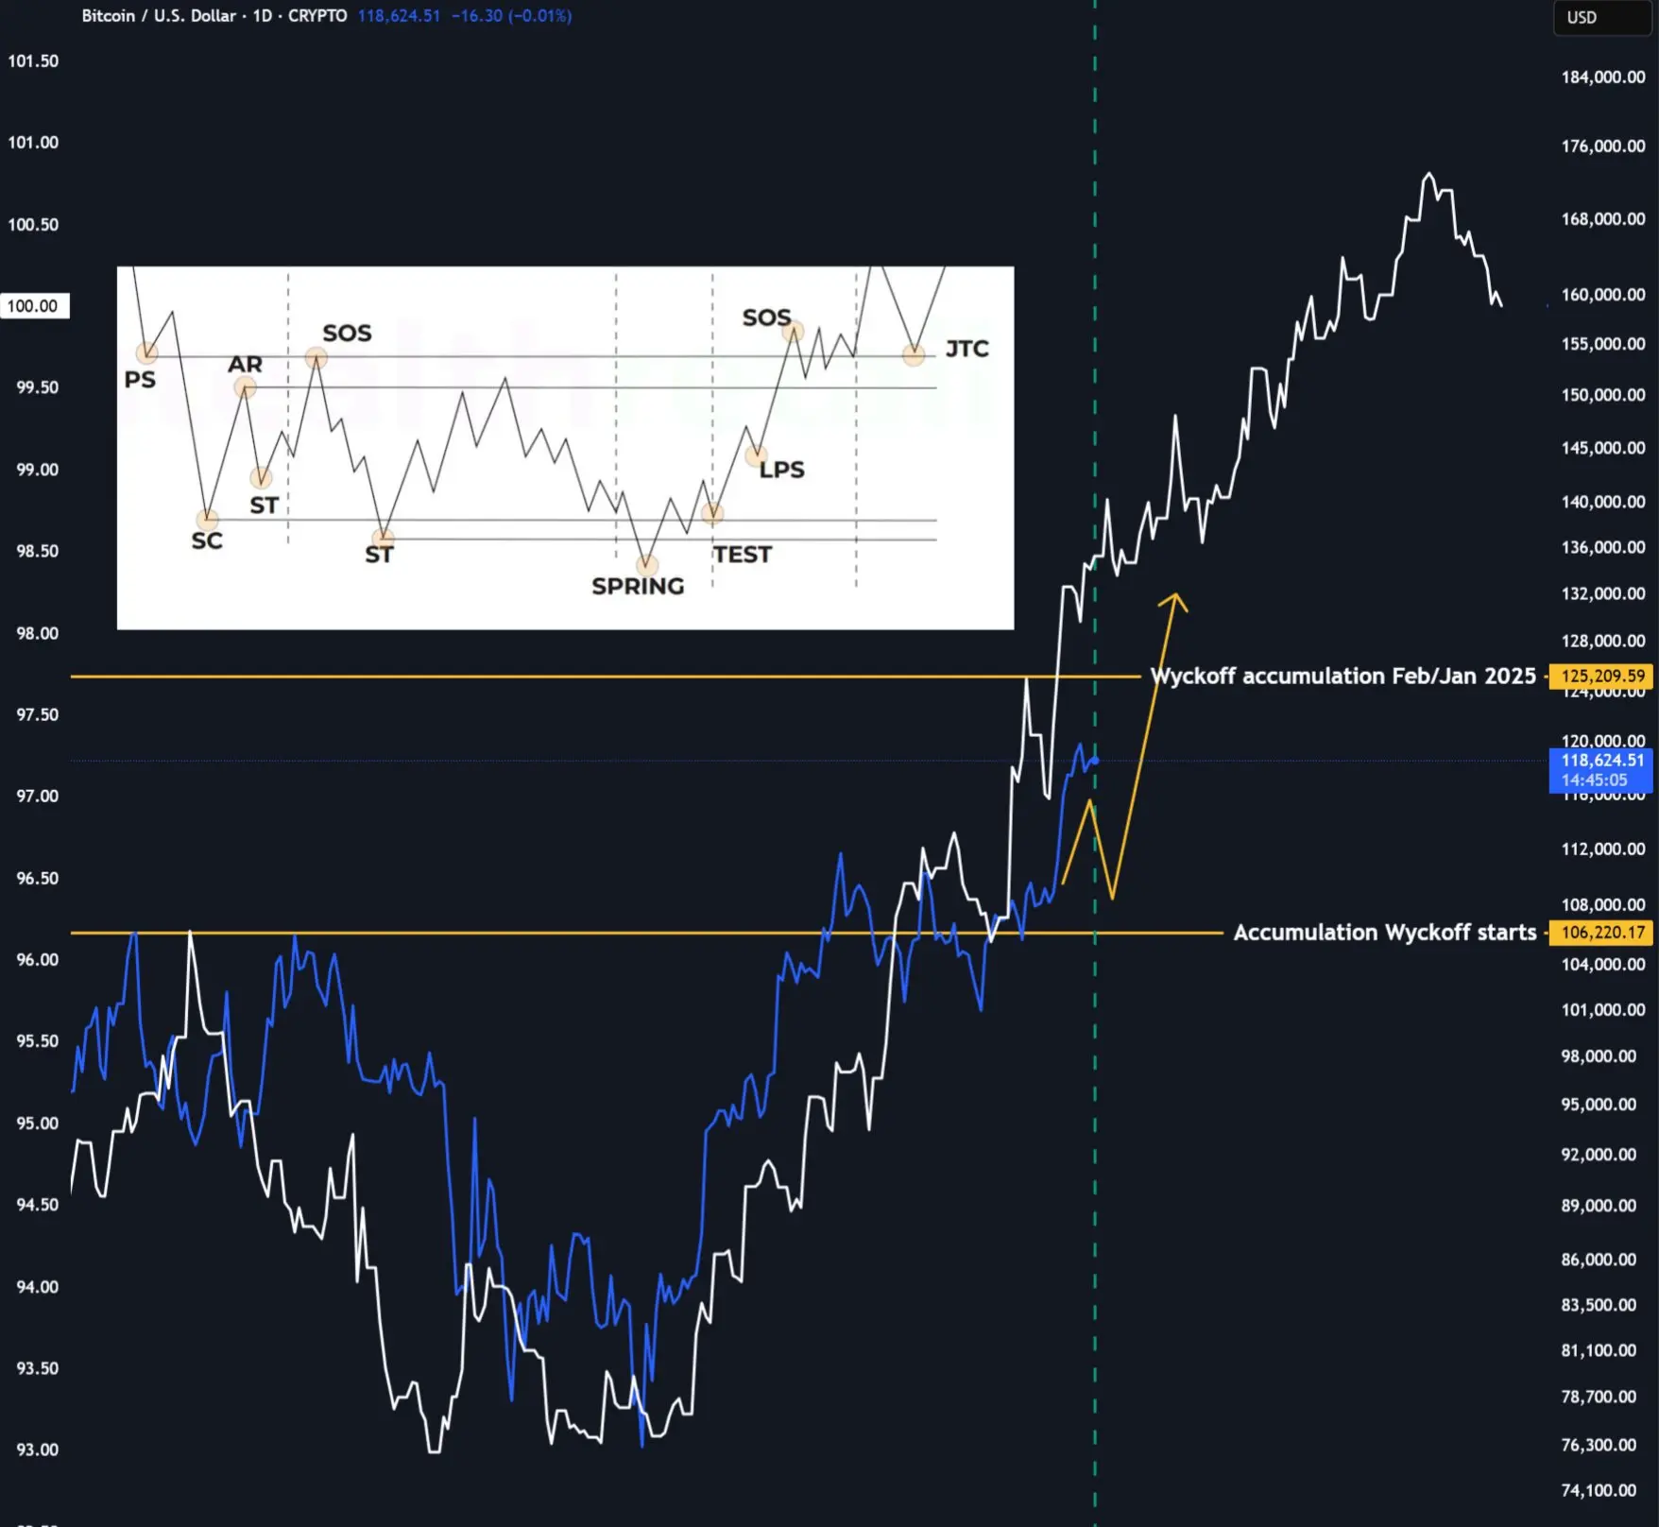Click the 125,209.59 orange price label

point(1602,676)
